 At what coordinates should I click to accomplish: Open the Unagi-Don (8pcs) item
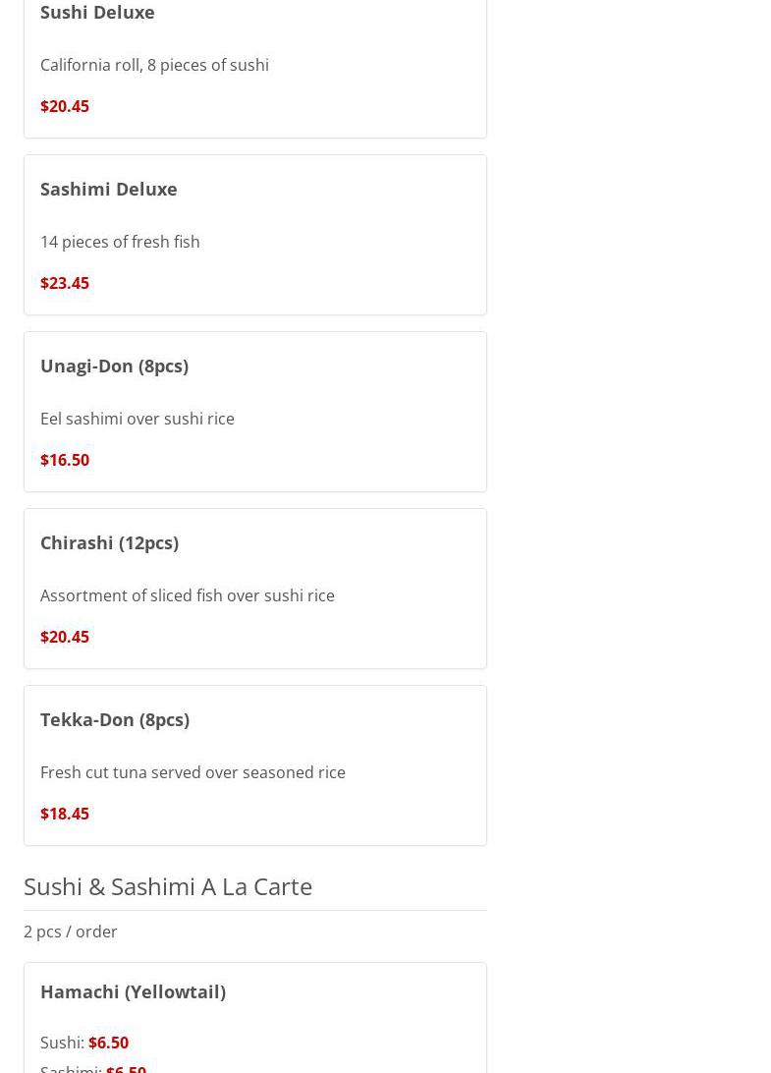coord(114,366)
